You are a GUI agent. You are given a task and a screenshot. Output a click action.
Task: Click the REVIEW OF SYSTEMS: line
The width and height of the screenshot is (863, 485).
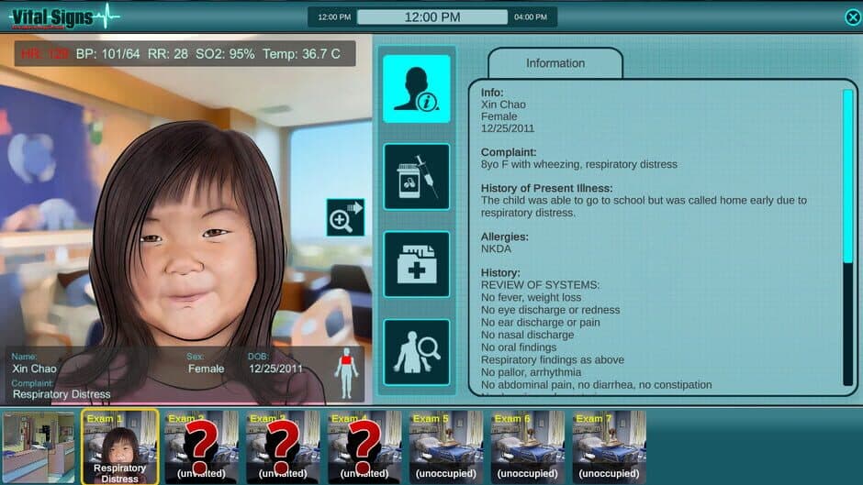click(541, 285)
